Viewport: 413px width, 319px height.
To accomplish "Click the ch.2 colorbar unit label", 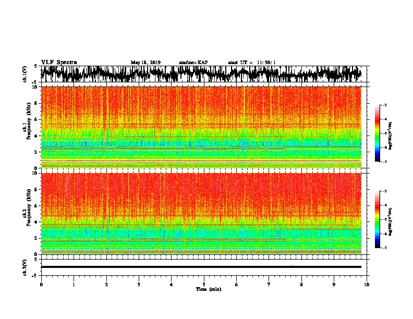I will pos(391,222).
